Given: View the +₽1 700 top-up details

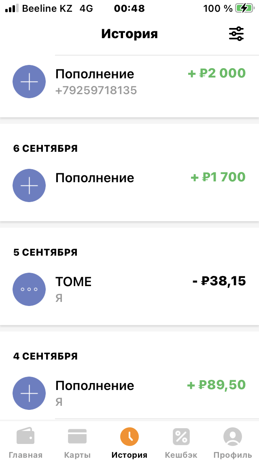Looking at the screenshot, I should pos(218,177).
